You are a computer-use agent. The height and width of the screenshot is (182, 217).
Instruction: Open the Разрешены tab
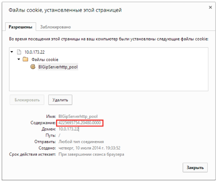21,27
